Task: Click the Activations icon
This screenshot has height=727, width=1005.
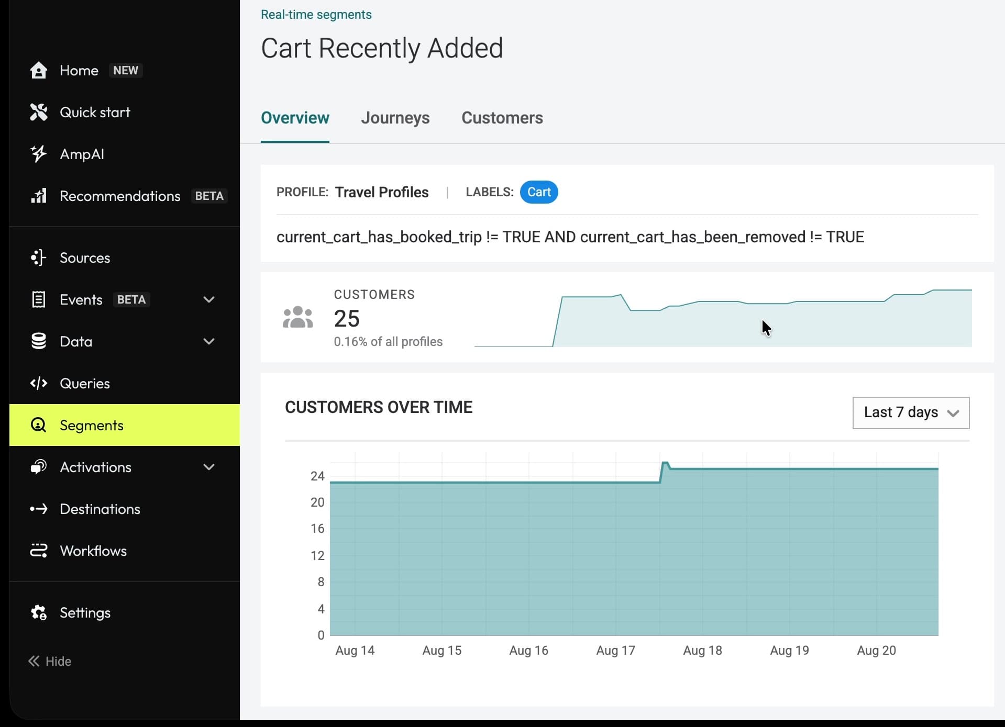Action: [38, 467]
